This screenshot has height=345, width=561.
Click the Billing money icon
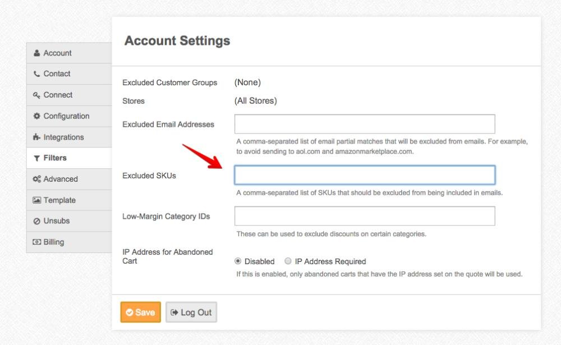pyautogui.click(x=37, y=242)
